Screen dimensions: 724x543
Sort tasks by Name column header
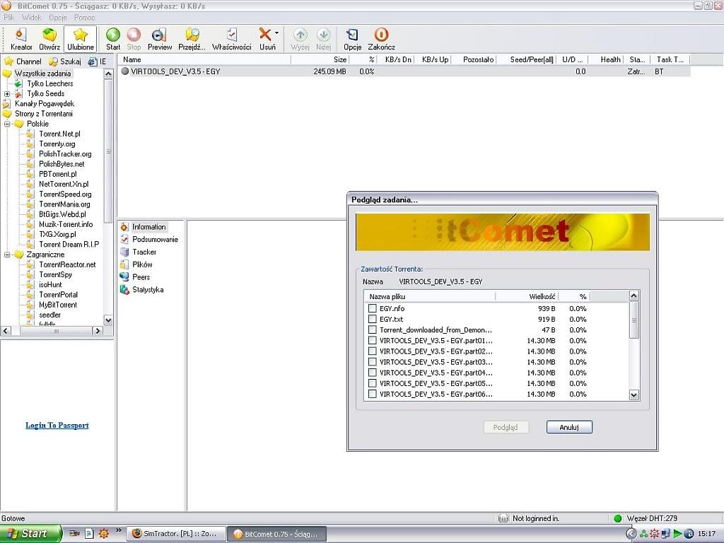click(x=204, y=59)
